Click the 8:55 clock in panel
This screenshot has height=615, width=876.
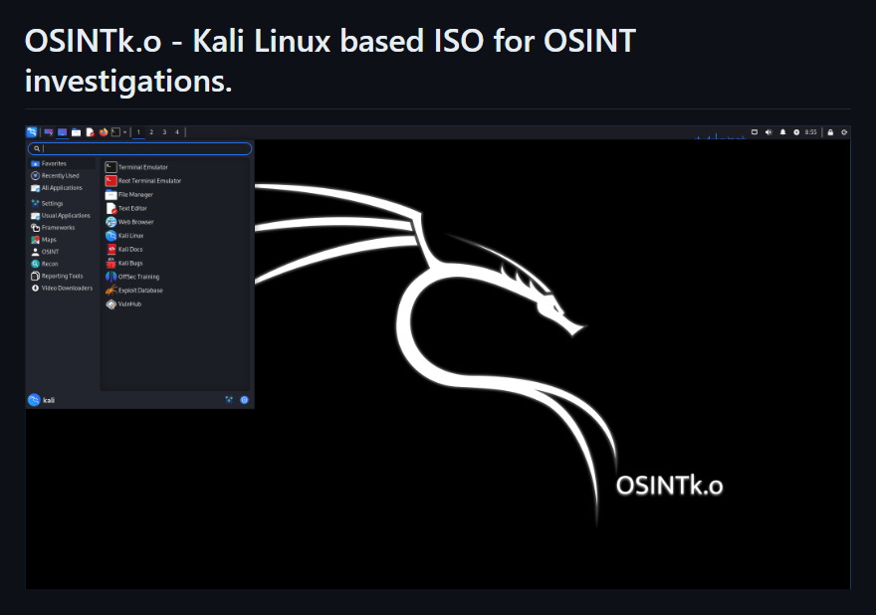(x=810, y=132)
